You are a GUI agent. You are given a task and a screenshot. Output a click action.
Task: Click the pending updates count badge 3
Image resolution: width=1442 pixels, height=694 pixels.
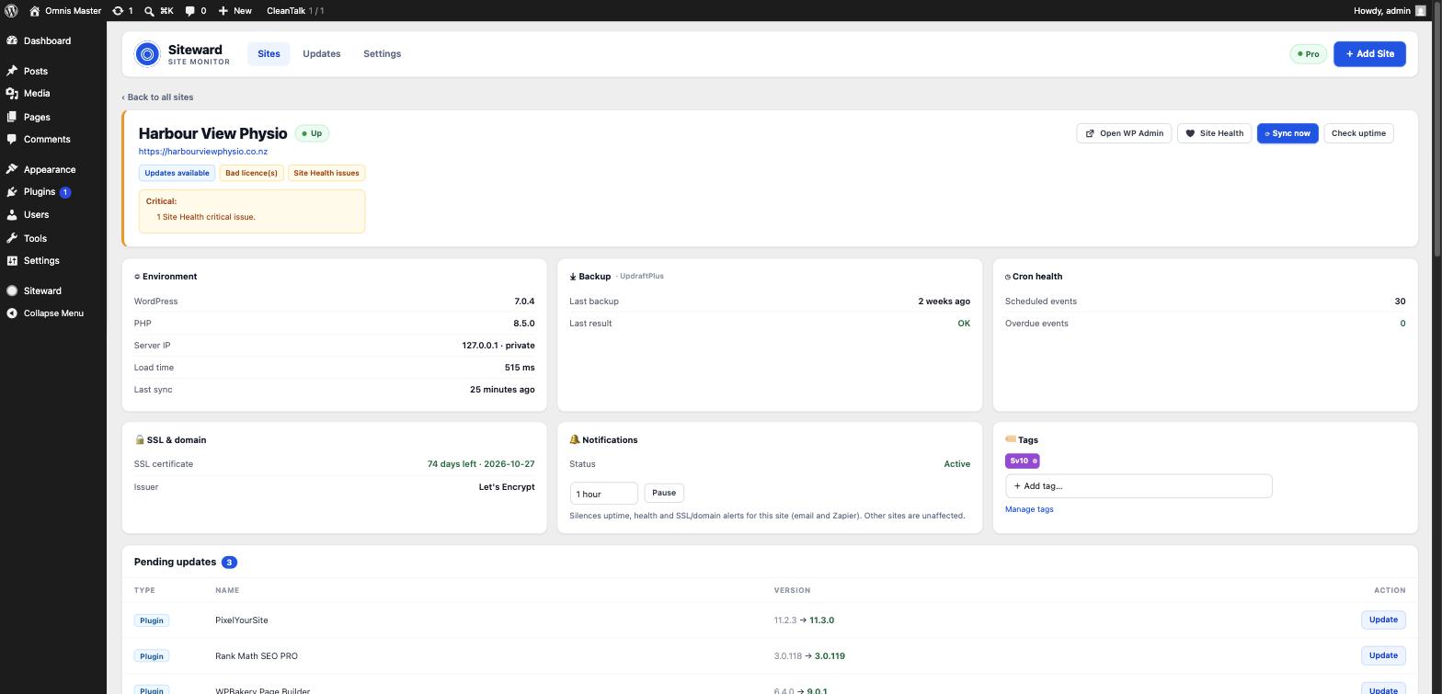229,562
